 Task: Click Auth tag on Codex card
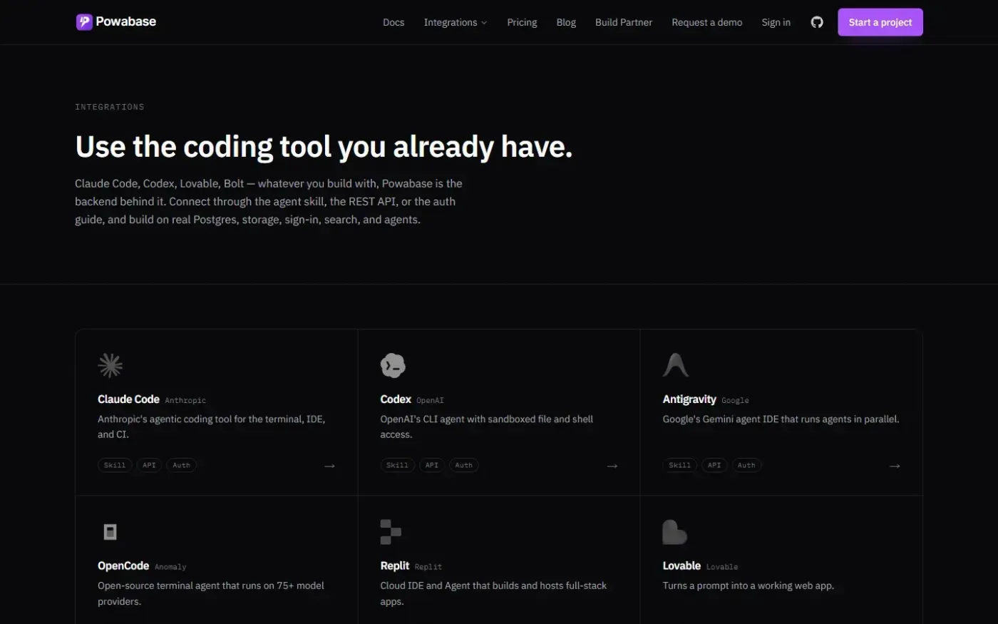(464, 465)
